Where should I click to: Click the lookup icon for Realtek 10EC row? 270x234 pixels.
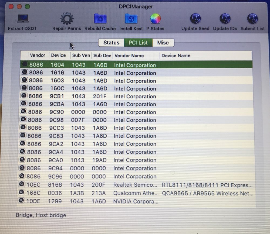(x=22, y=184)
